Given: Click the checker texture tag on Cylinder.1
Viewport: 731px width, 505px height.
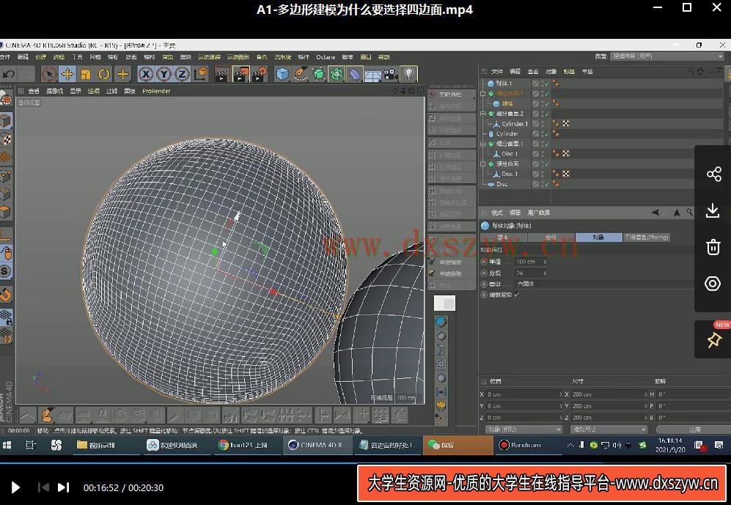Looking at the screenshot, I should pyautogui.click(x=565, y=124).
